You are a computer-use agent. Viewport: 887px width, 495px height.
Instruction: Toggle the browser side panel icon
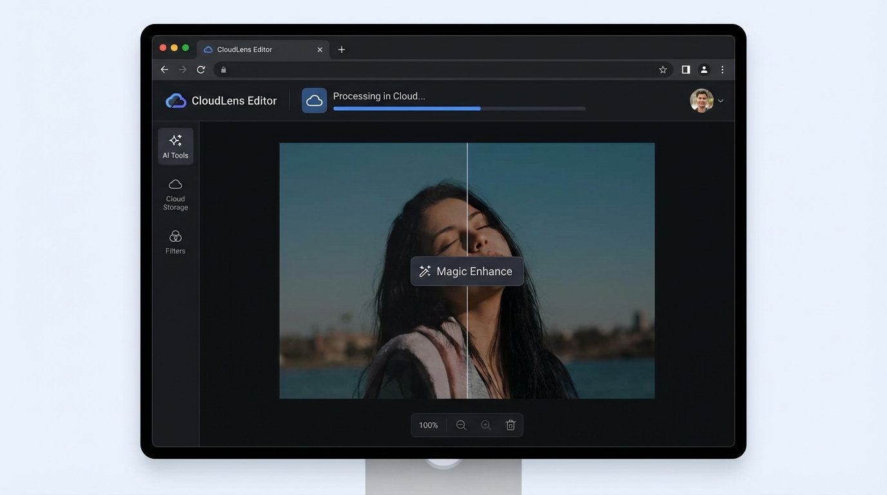click(686, 70)
